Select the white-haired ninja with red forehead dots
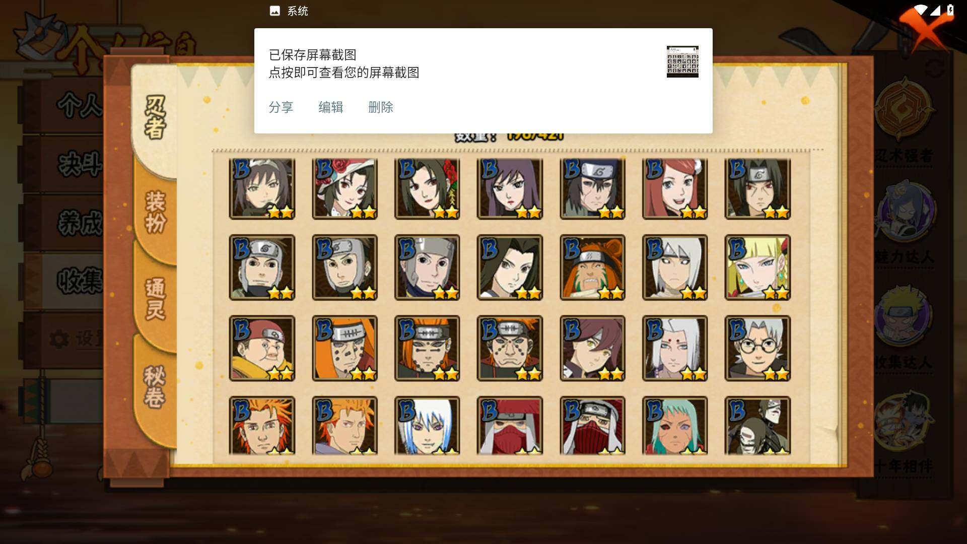Image resolution: width=967 pixels, height=544 pixels. 675,348
